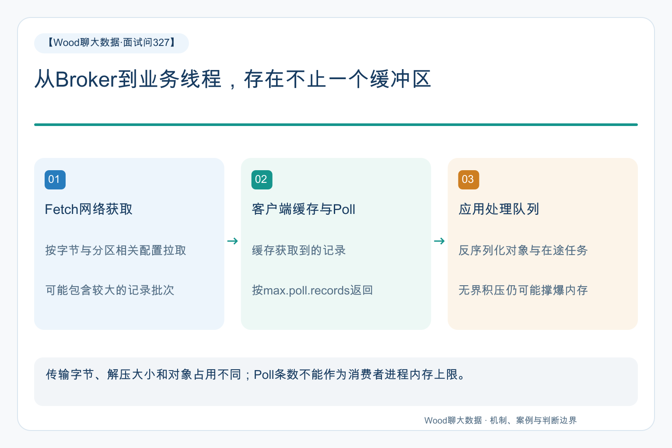Click the line 按字节与分区相关配置拉取
Image resolution: width=672 pixels, height=448 pixels.
[x=116, y=250]
